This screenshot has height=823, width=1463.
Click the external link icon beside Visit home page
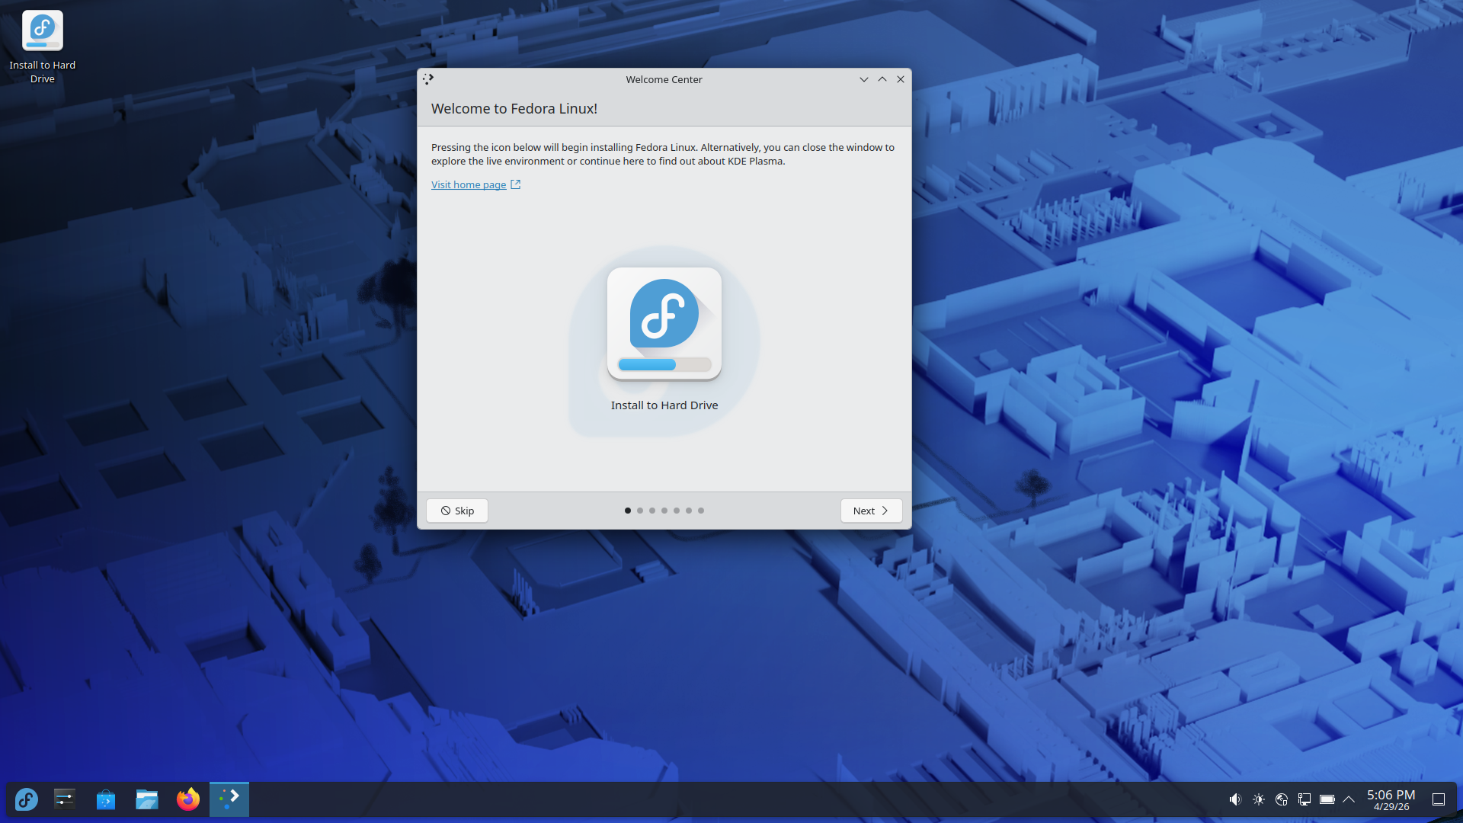(516, 184)
